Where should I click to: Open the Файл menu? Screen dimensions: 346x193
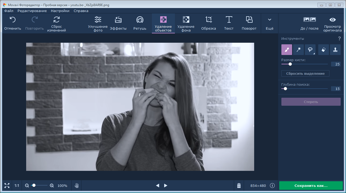click(x=9, y=11)
